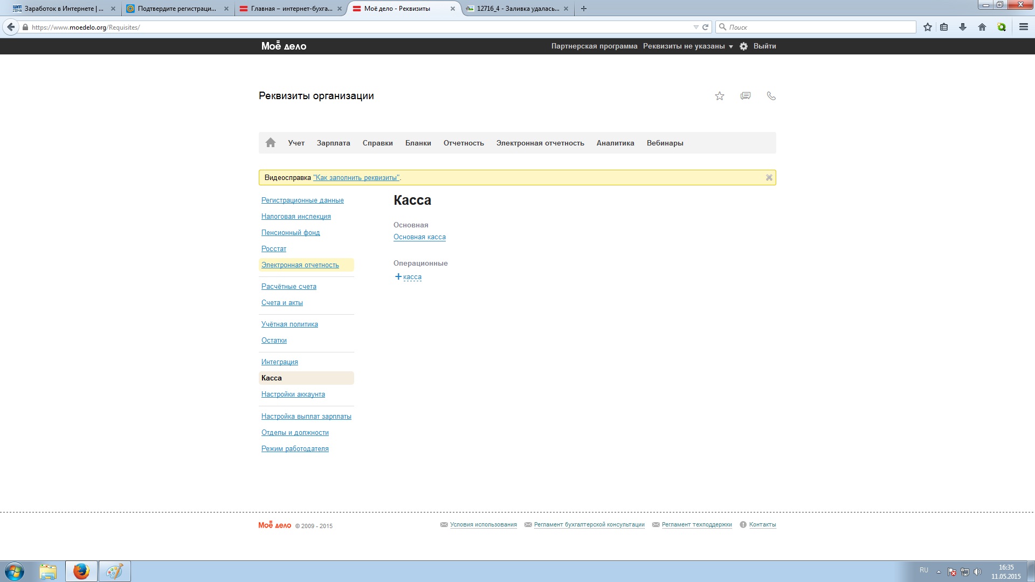Viewport: 1035px width, 582px height.
Task: Close the yellow Видеосправка banner
Action: 769,177
